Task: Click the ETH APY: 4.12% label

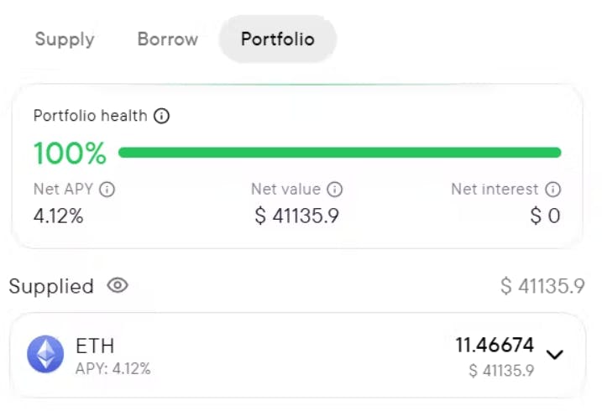Action: (x=113, y=368)
